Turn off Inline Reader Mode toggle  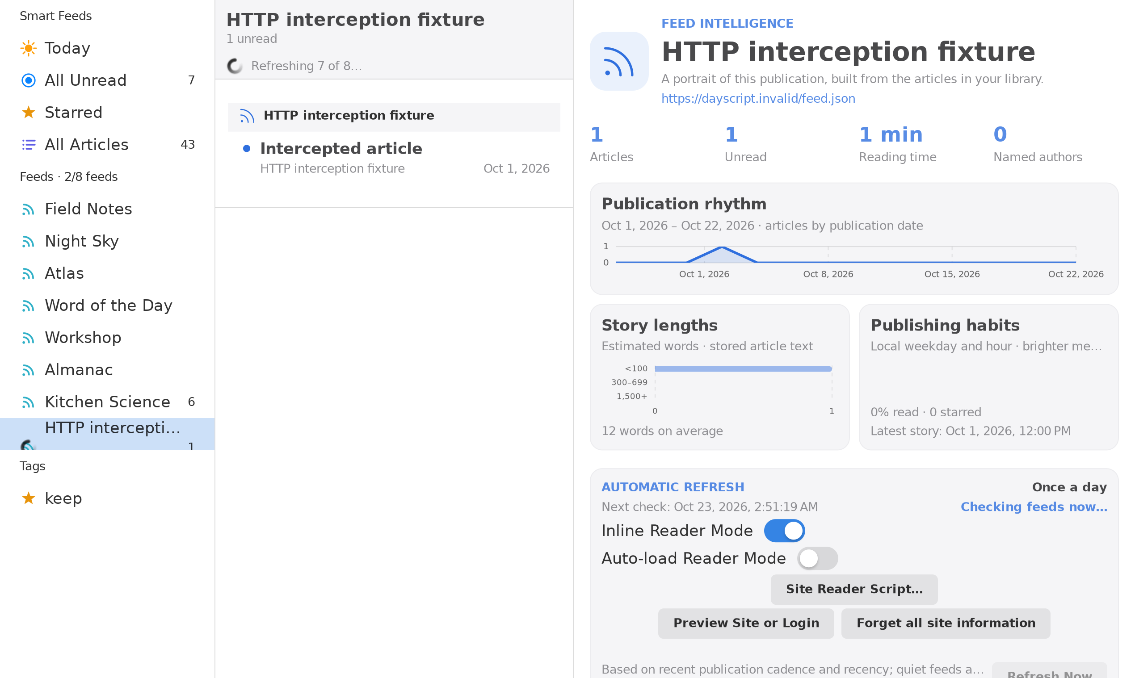[x=784, y=531]
